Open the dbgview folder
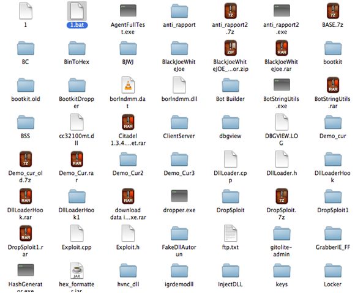The height and width of the screenshot is (293, 355). [x=231, y=122]
